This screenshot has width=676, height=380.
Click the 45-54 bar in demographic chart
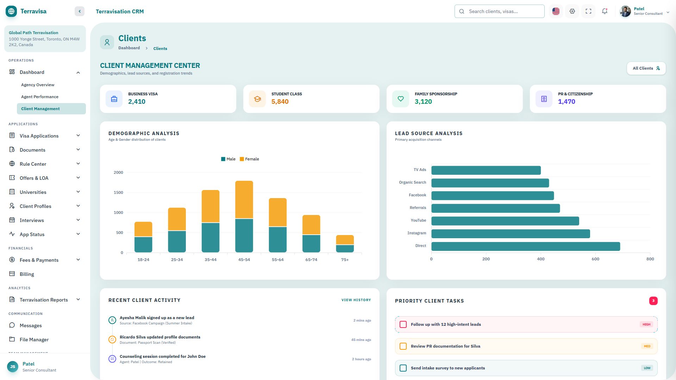pyautogui.click(x=244, y=216)
